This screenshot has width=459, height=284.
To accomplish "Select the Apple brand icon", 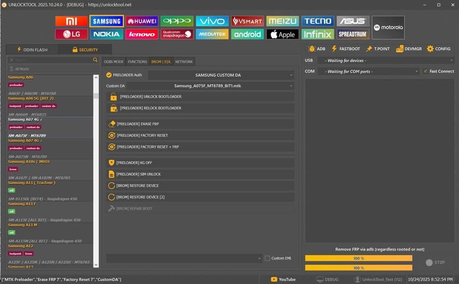I will pyautogui.click(x=283, y=34).
